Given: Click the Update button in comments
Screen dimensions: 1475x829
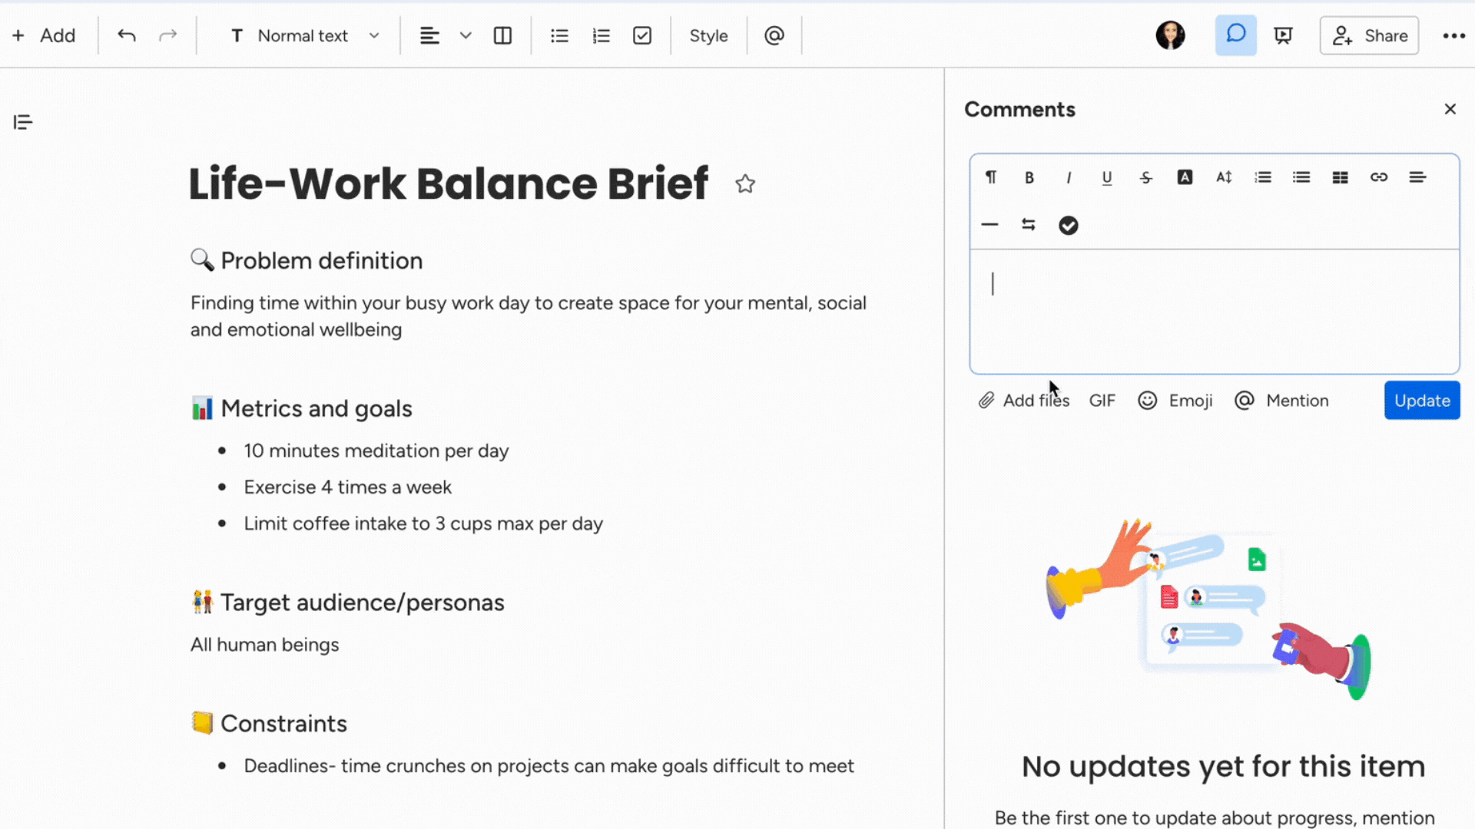Looking at the screenshot, I should (x=1422, y=400).
